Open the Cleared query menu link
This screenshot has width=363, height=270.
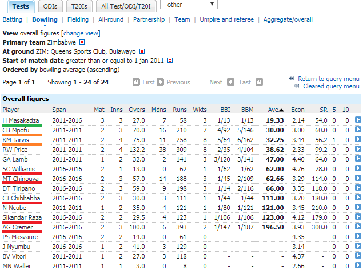click(331, 87)
